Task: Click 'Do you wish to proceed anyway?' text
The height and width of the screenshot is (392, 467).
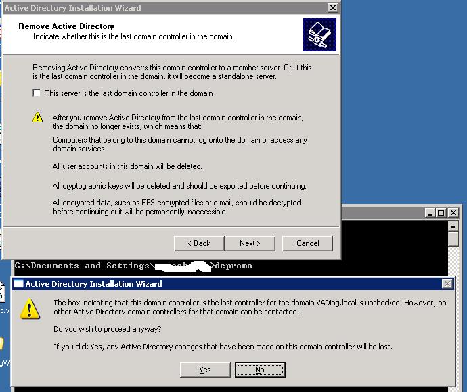Action: (x=107, y=329)
